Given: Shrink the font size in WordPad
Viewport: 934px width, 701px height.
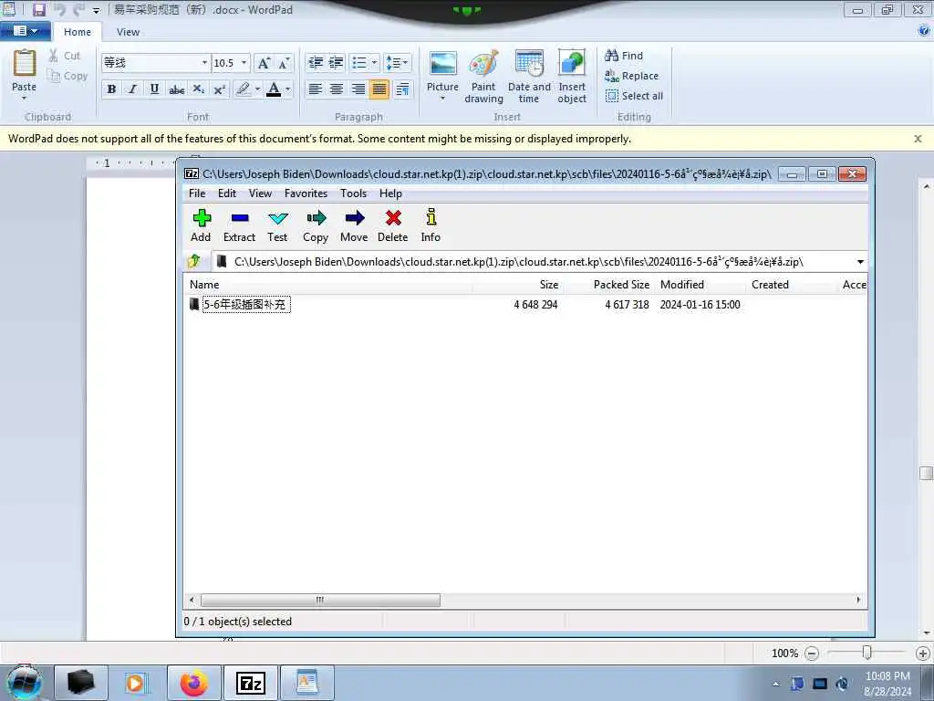Looking at the screenshot, I should (x=284, y=63).
